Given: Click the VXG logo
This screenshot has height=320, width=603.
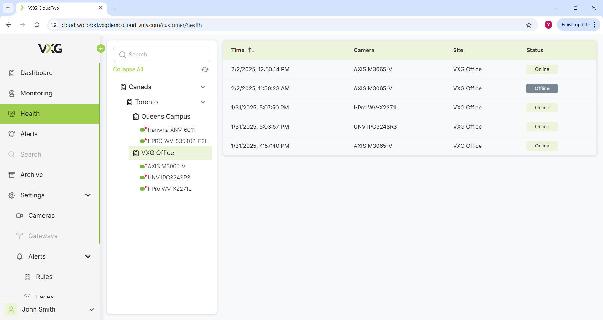Looking at the screenshot, I should click(x=50, y=49).
